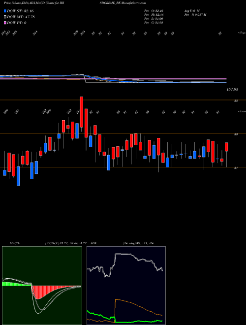Select the 'Pre V: 0.087 M' value
Screen dimensions: 246x325
[195, 15]
